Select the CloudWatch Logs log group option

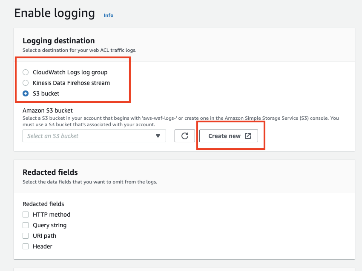(26, 72)
